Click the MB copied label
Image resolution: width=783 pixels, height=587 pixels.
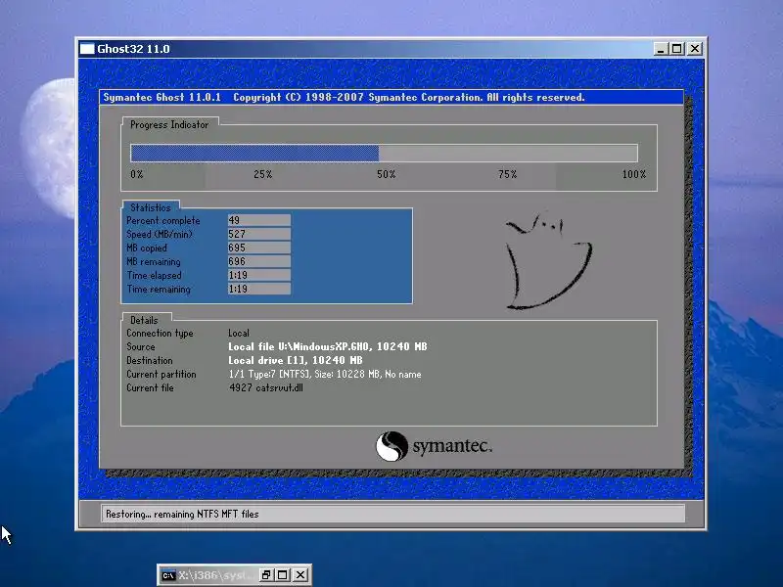[147, 248]
